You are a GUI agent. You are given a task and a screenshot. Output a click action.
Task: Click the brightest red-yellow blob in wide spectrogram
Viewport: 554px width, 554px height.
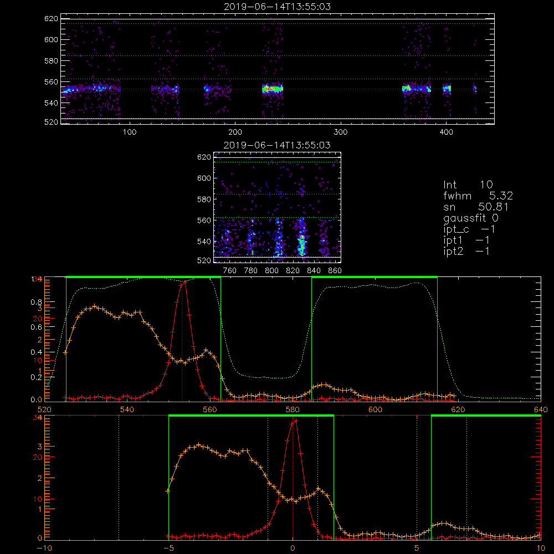272,89
